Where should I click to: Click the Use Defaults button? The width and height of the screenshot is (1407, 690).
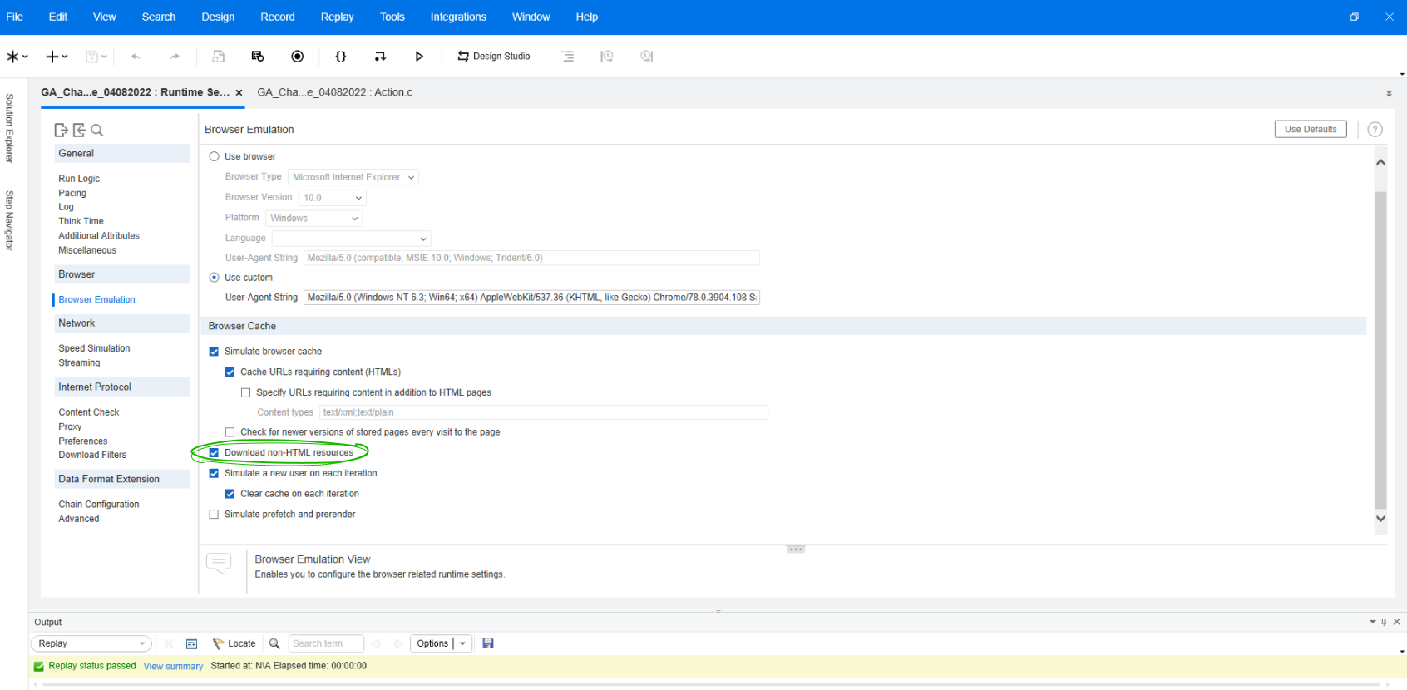(1311, 129)
